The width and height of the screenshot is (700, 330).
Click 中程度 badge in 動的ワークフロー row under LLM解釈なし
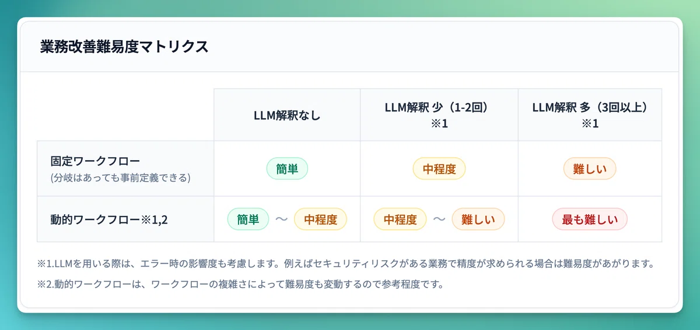point(320,219)
